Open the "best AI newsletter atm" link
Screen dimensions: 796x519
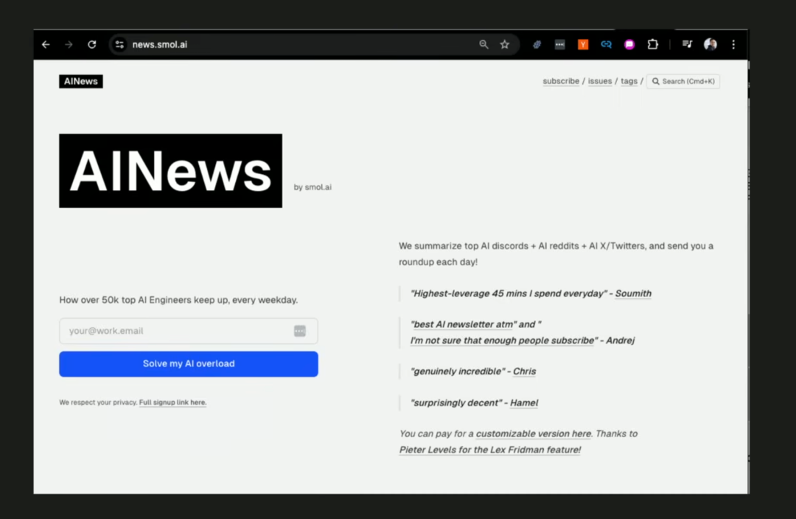[464, 324]
